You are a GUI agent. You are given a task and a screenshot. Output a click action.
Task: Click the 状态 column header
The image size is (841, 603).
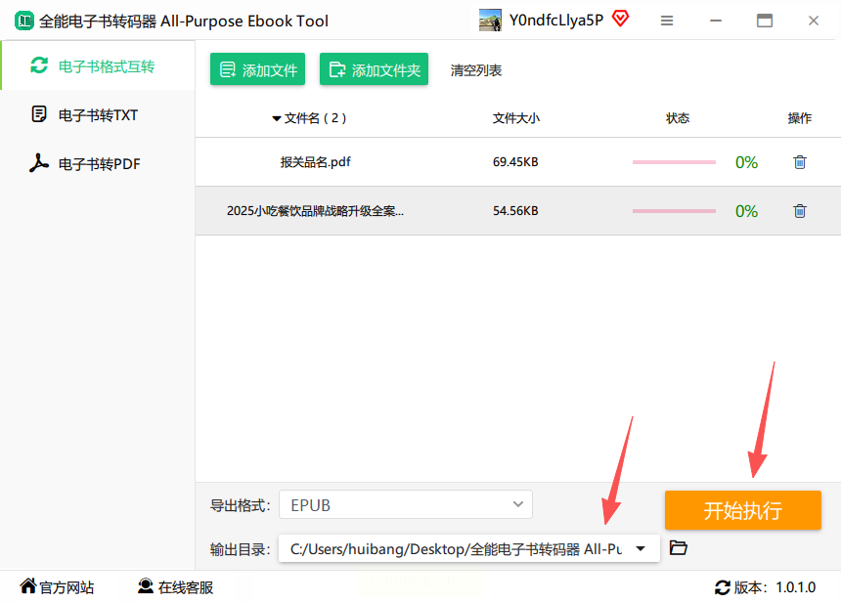pyautogui.click(x=678, y=118)
